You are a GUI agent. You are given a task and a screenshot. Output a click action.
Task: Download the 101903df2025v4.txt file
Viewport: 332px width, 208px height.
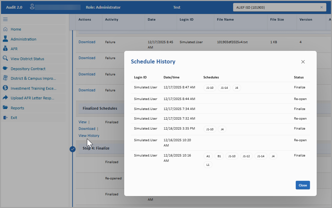click(87, 42)
